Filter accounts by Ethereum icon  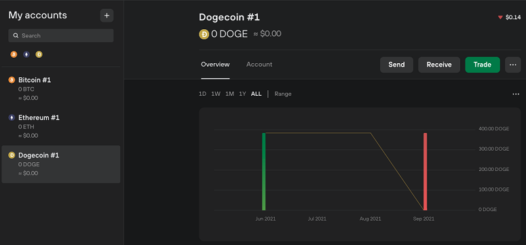pyautogui.click(x=26, y=54)
